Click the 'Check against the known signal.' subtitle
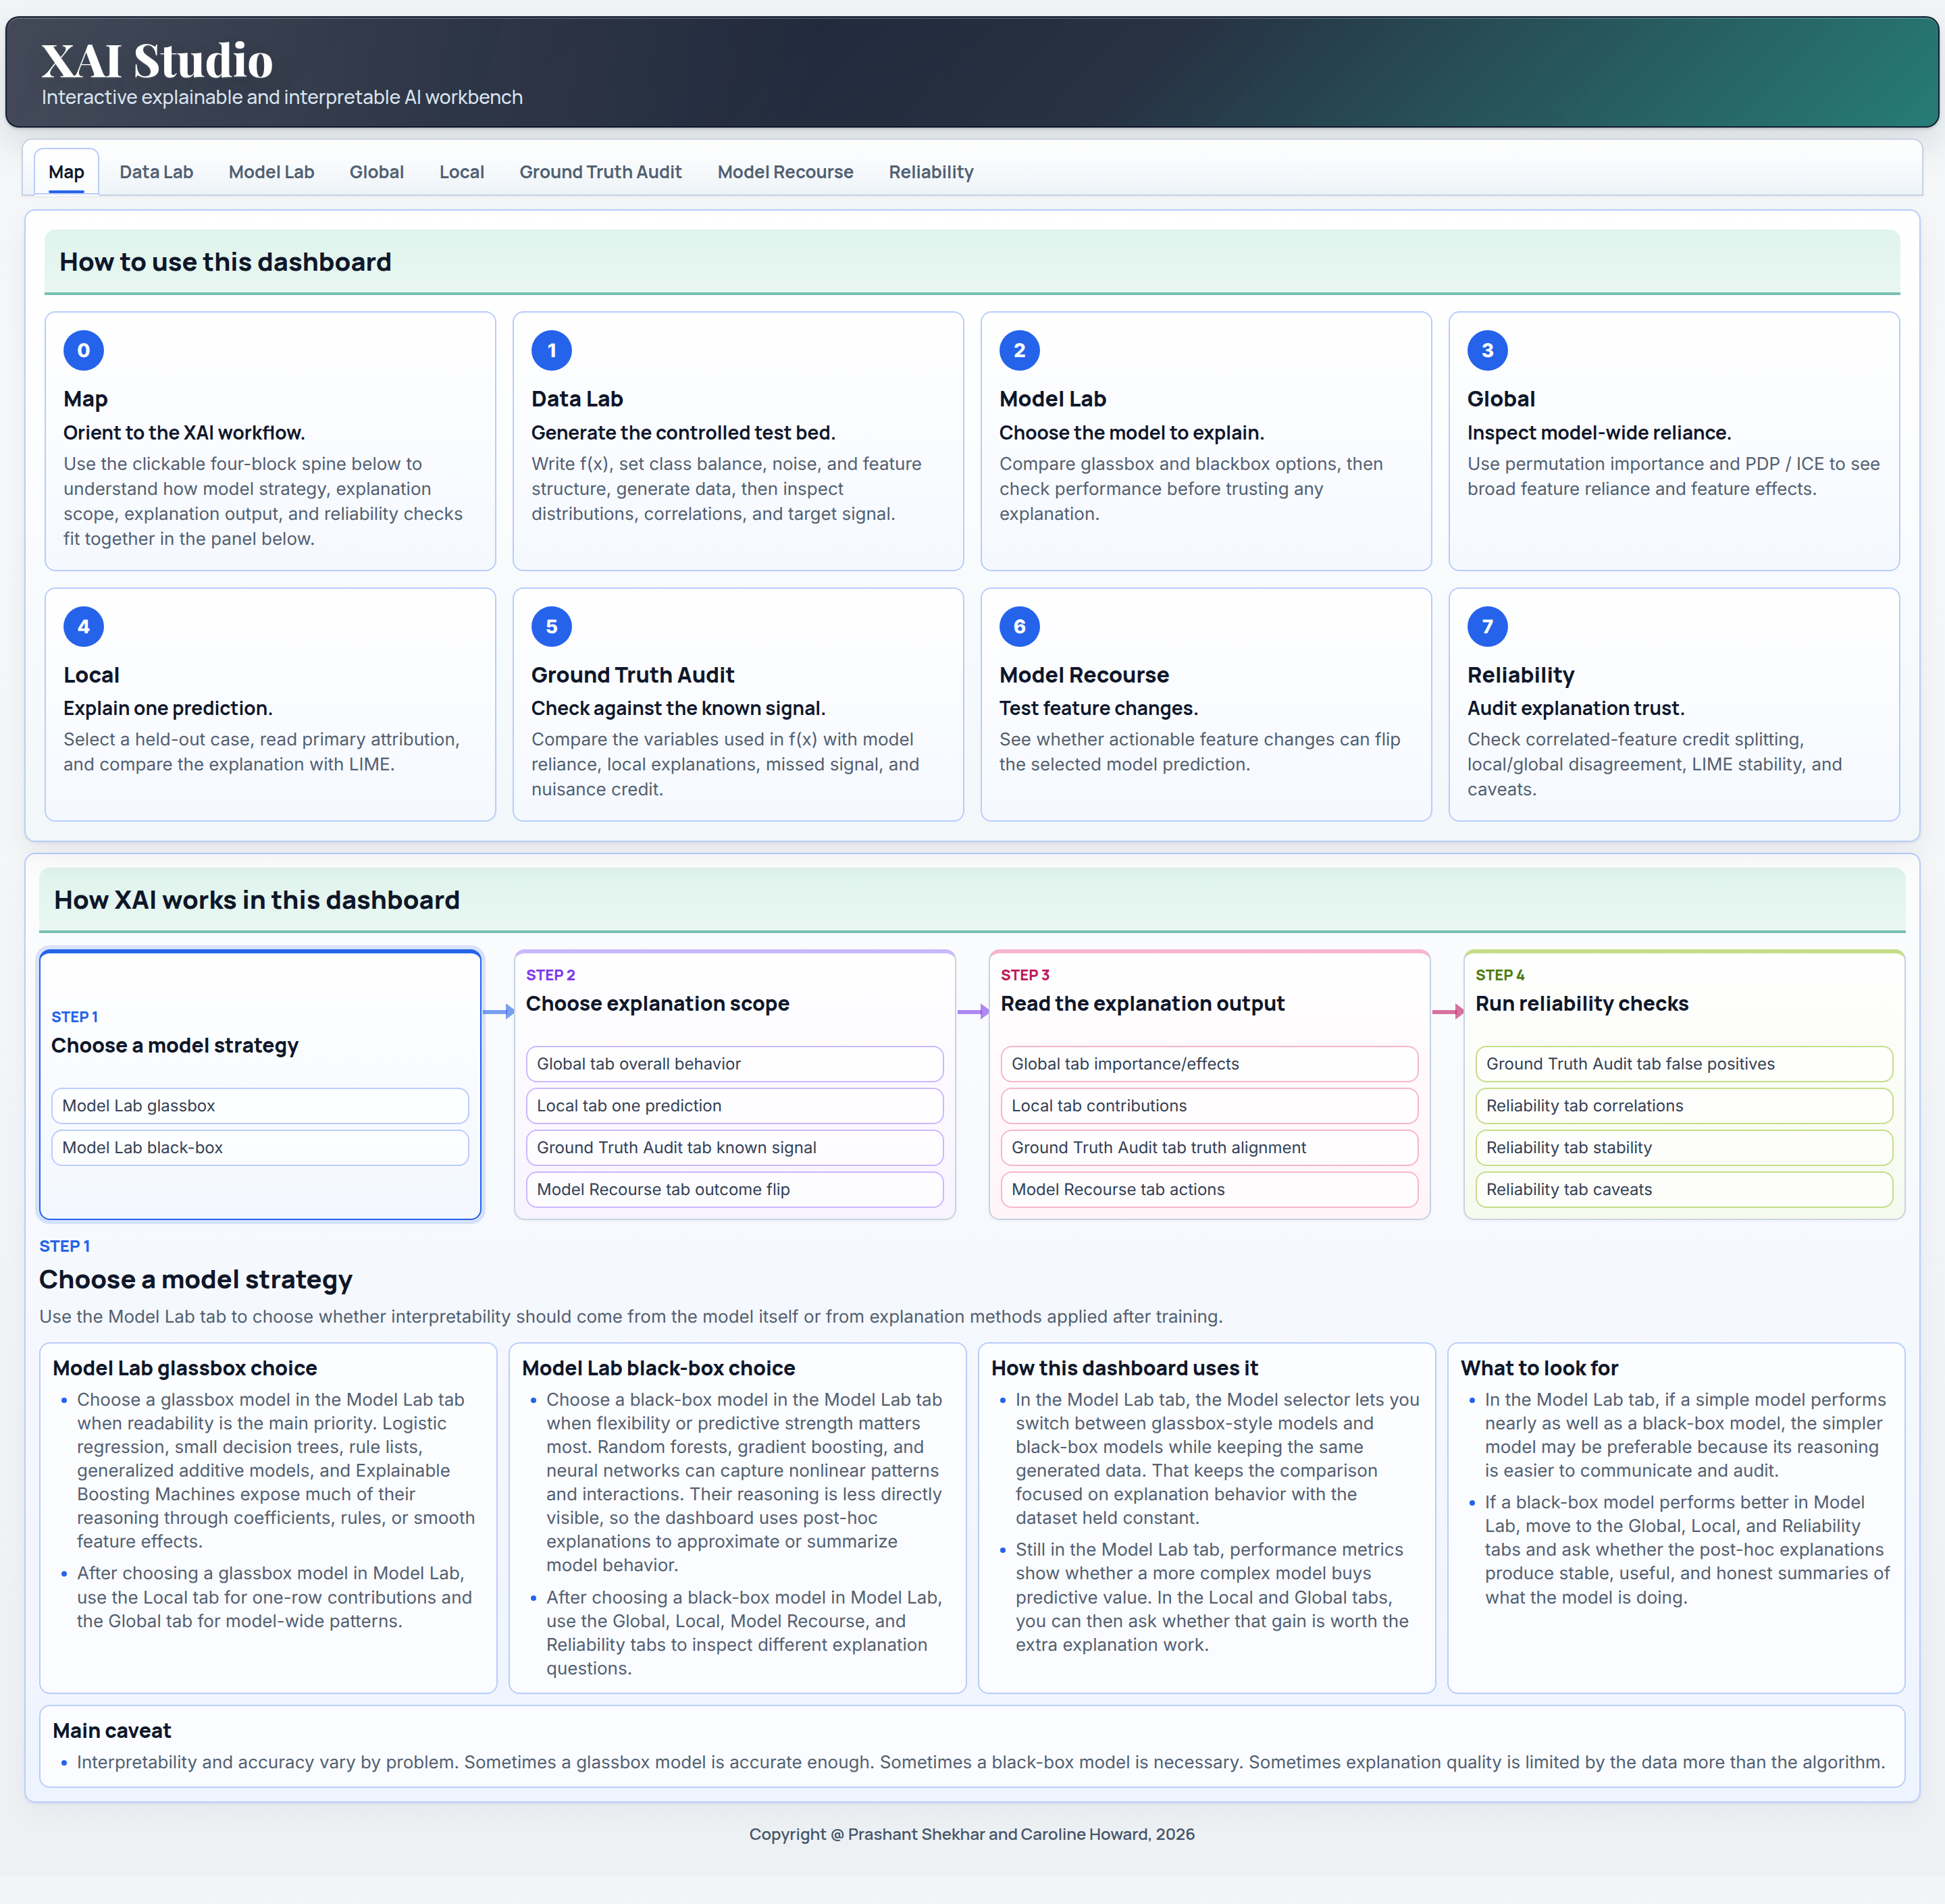This screenshot has height=1904, width=1945. (x=678, y=708)
